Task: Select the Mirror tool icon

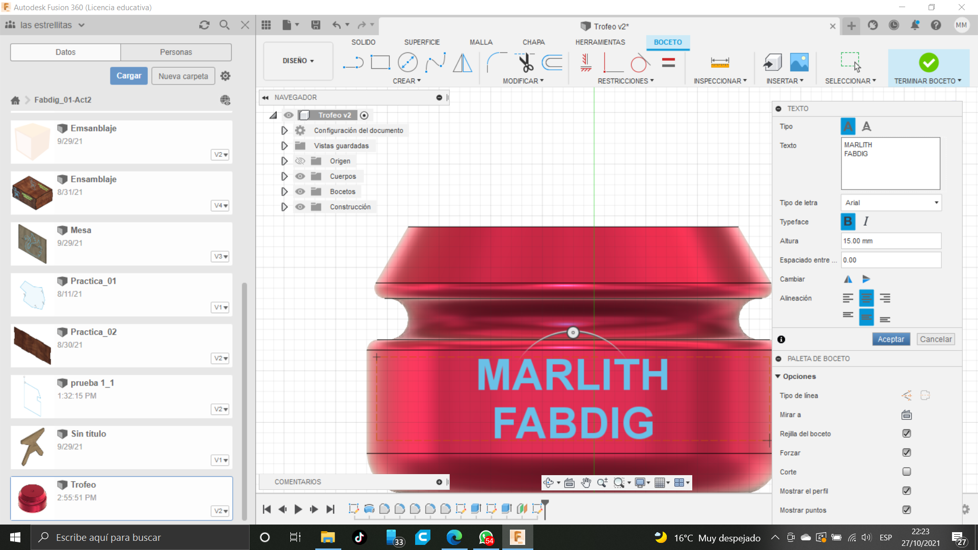Action: [x=462, y=63]
